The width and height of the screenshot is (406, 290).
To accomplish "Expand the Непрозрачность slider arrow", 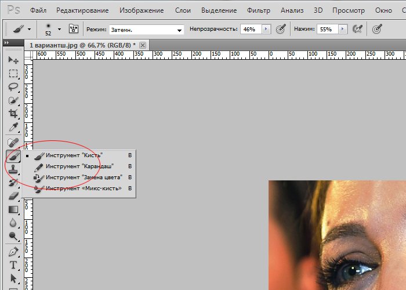I will coord(266,29).
